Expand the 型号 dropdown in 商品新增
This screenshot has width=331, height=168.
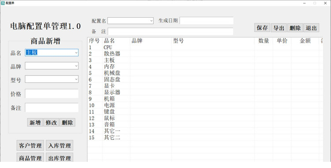pyautogui.click(x=76, y=79)
